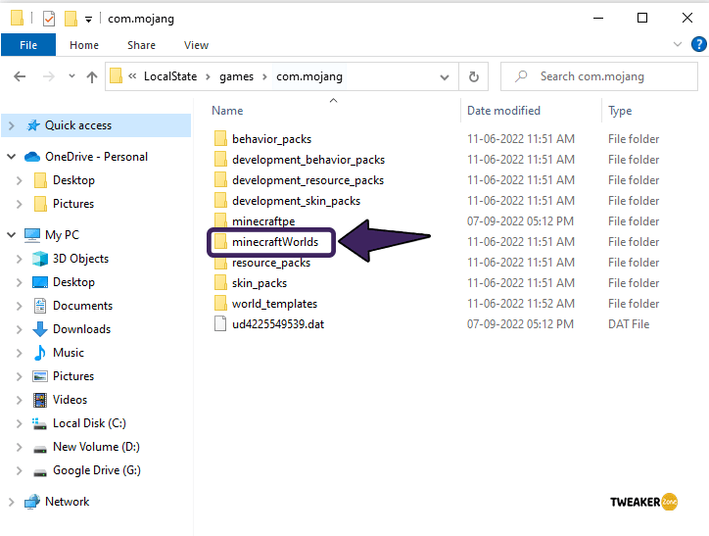The image size is (709, 536).
Task: Click the ud4225549539.dat file icon
Action: (x=220, y=324)
